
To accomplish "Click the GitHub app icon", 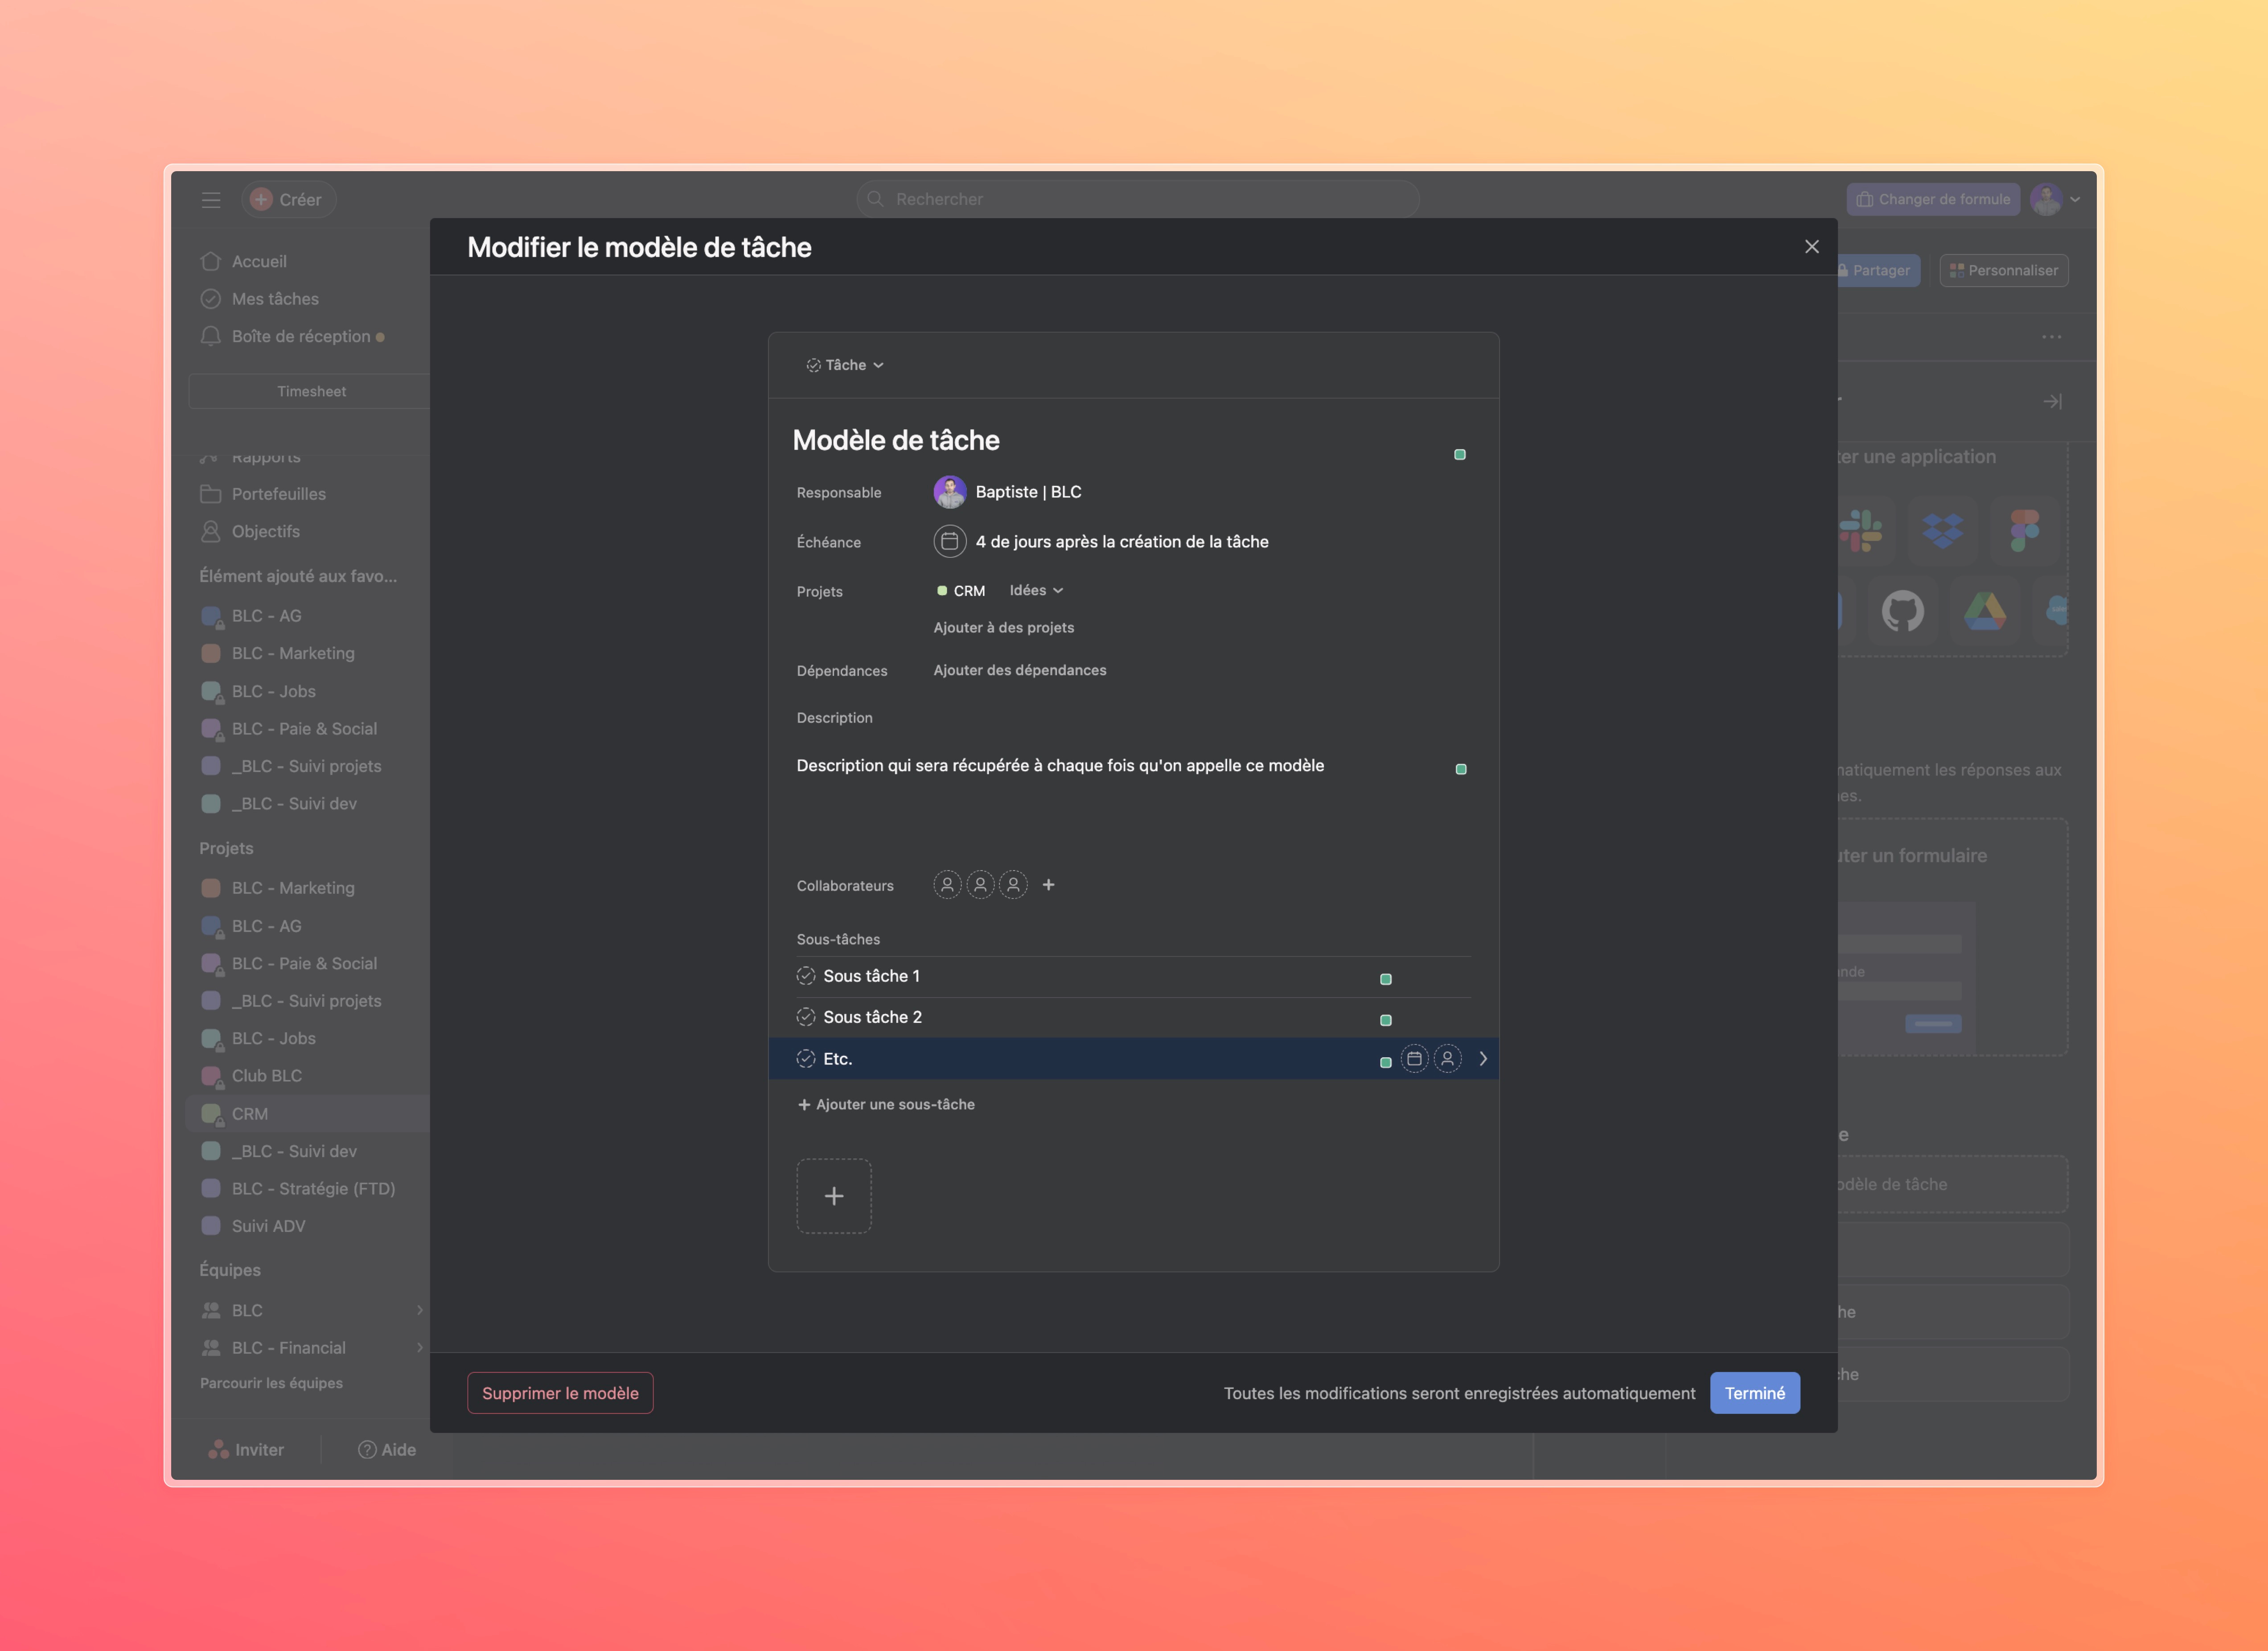I will 1902,611.
